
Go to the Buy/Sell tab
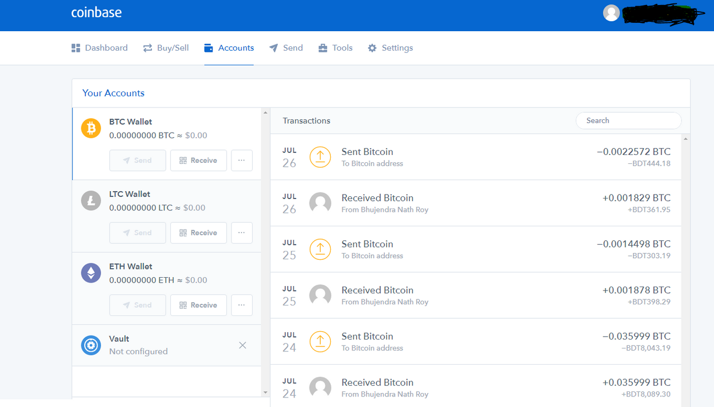click(x=166, y=48)
